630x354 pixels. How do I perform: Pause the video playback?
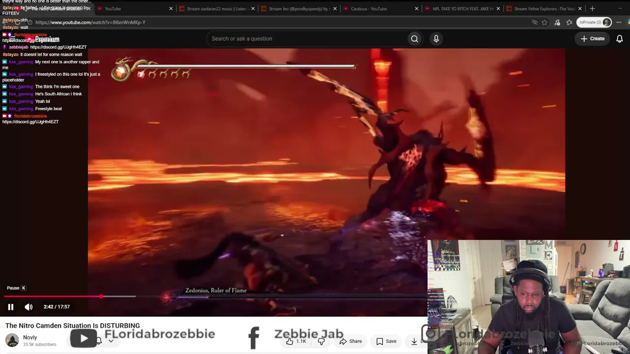[10, 307]
